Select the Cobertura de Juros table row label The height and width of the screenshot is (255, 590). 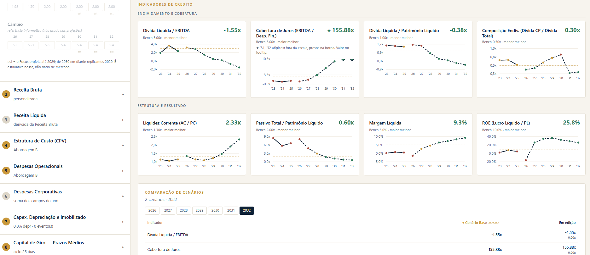tap(164, 250)
